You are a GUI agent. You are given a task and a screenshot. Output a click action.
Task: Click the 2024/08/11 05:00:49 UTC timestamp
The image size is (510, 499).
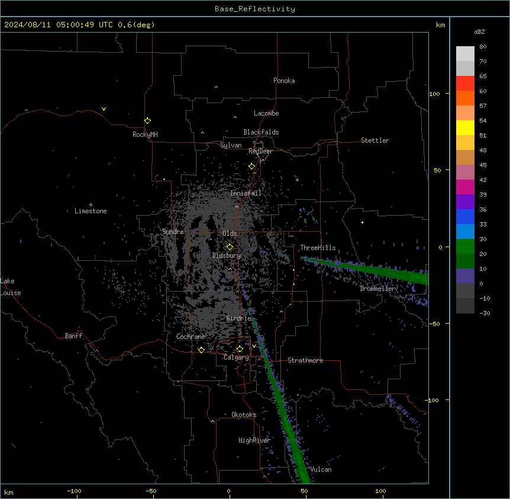pos(59,25)
